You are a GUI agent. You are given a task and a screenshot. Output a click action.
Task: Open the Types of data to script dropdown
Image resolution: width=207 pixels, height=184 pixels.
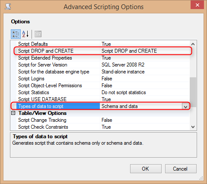click(185, 107)
